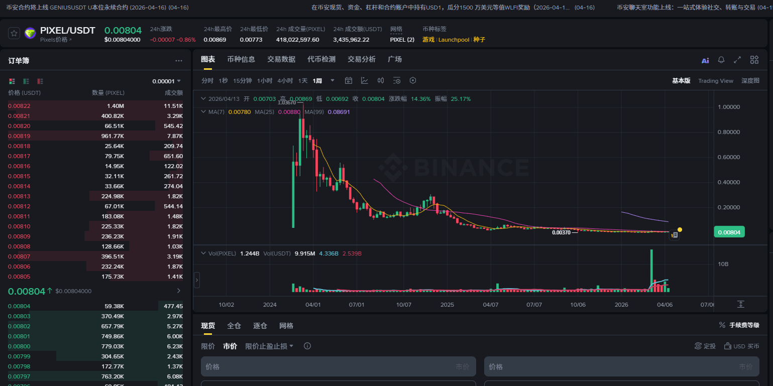The image size is (773, 386).
Task: Switch to the 币种信息 tab
Action: (241, 59)
